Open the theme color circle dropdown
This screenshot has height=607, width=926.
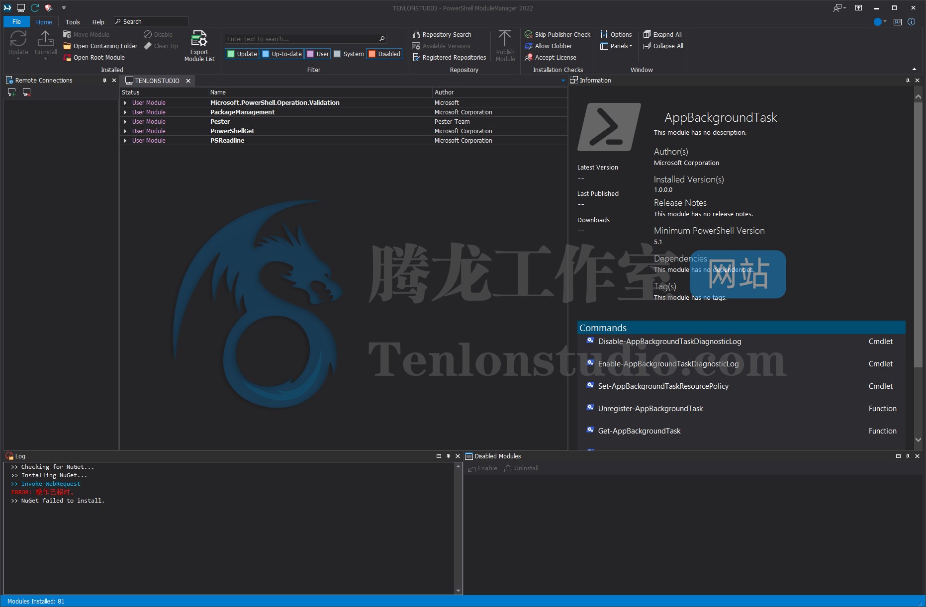[x=880, y=22]
